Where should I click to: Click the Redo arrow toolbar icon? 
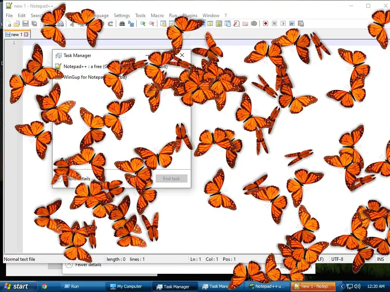[x=110, y=24]
